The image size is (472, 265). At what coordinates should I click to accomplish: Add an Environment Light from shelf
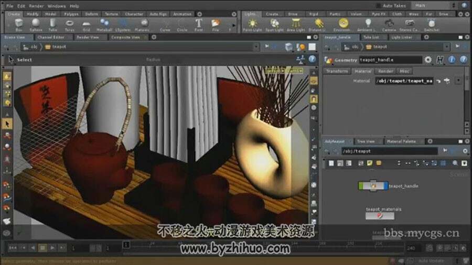pos(342,25)
